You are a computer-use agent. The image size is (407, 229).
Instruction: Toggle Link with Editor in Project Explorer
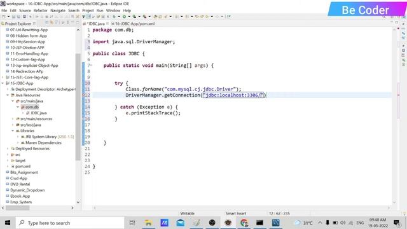tap(52, 23)
